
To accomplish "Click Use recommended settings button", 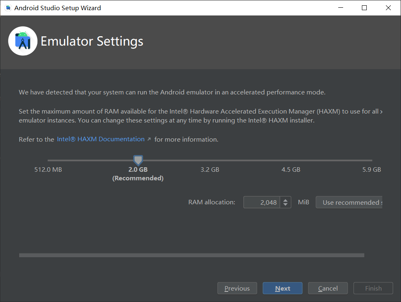I will [x=349, y=202].
